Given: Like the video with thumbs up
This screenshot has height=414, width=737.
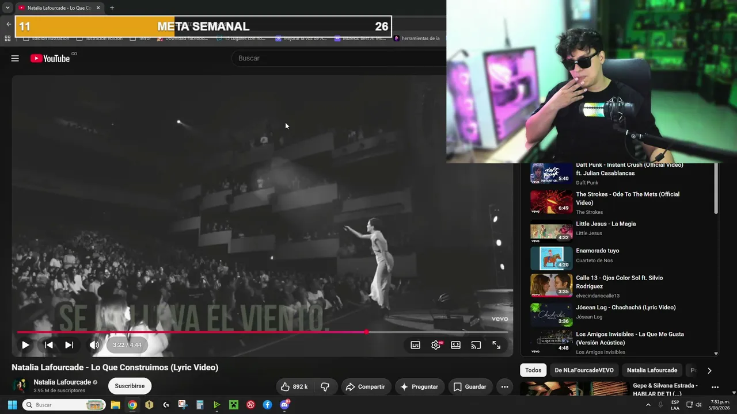Looking at the screenshot, I should click(x=294, y=387).
